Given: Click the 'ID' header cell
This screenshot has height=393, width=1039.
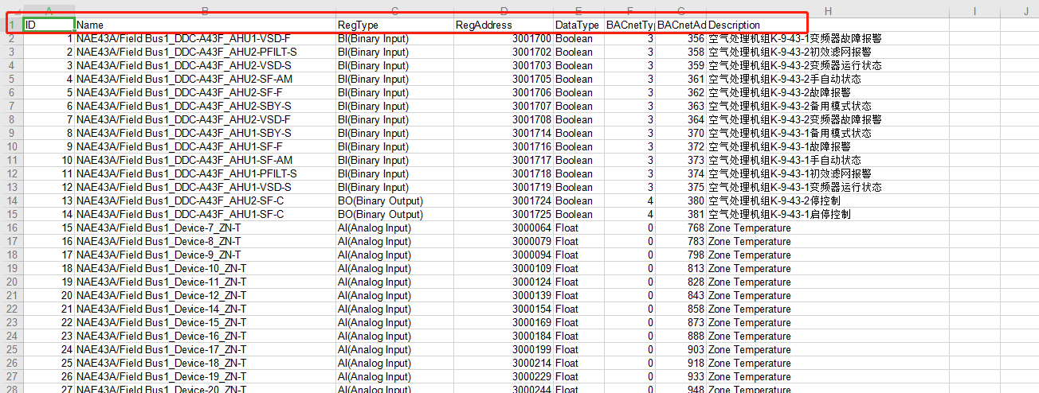Looking at the screenshot, I should (49, 25).
